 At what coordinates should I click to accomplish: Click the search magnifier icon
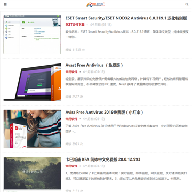187,4
